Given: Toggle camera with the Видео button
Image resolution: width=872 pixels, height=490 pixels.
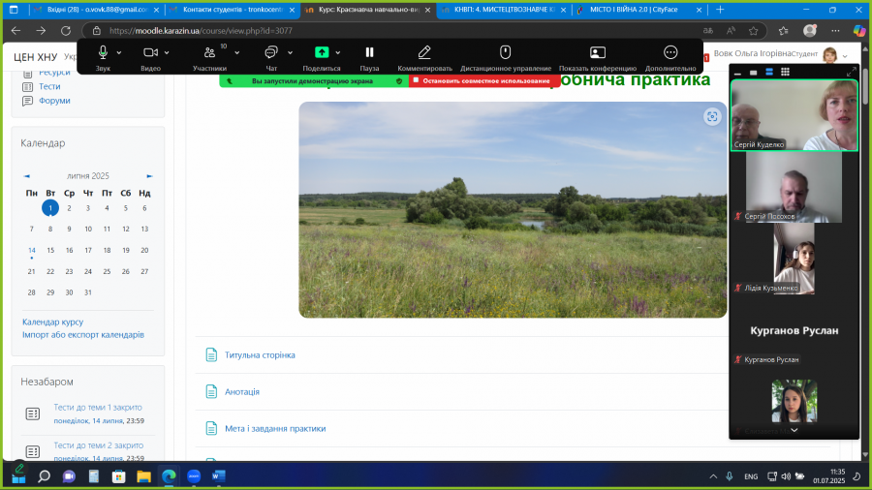Looking at the screenshot, I should (150, 58).
